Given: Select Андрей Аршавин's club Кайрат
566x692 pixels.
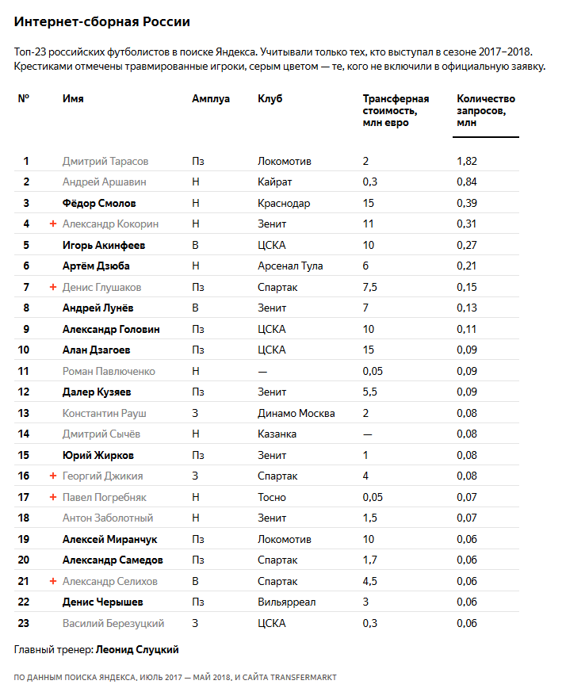Looking at the screenshot, I should pyautogui.click(x=274, y=182).
